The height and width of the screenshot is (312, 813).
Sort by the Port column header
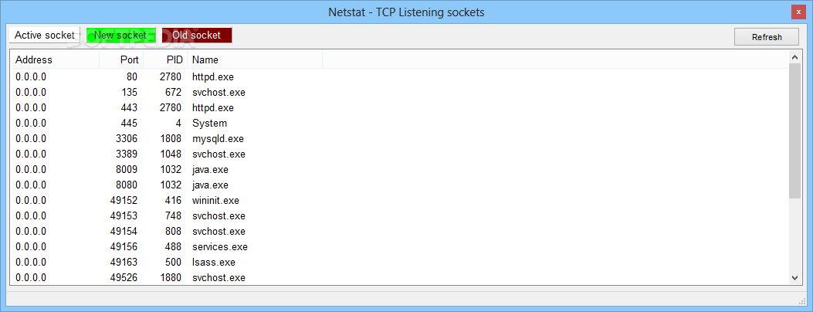[121, 59]
